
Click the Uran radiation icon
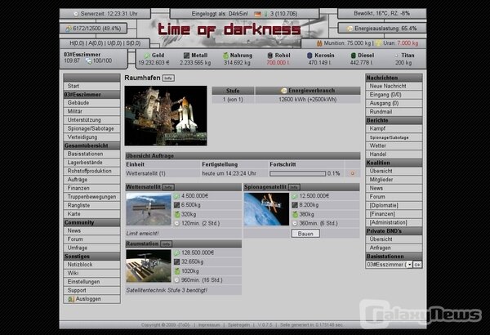(x=379, y=43)
